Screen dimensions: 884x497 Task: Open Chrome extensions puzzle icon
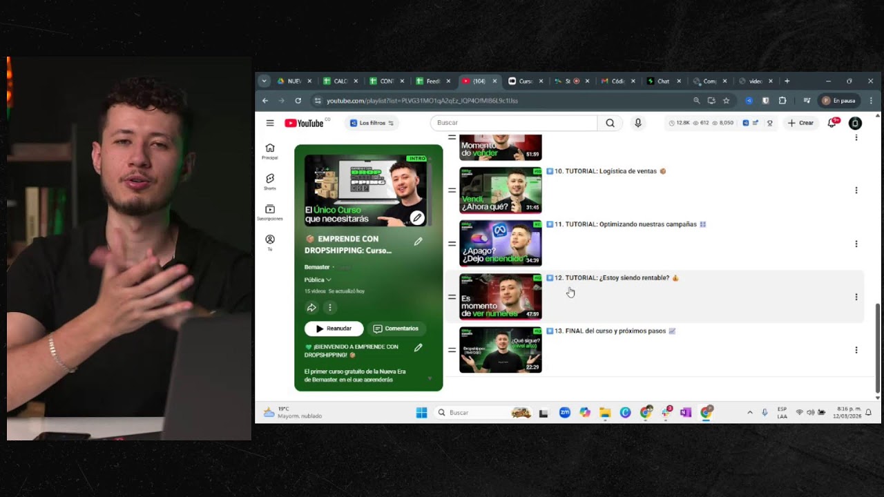coord(782,101)
